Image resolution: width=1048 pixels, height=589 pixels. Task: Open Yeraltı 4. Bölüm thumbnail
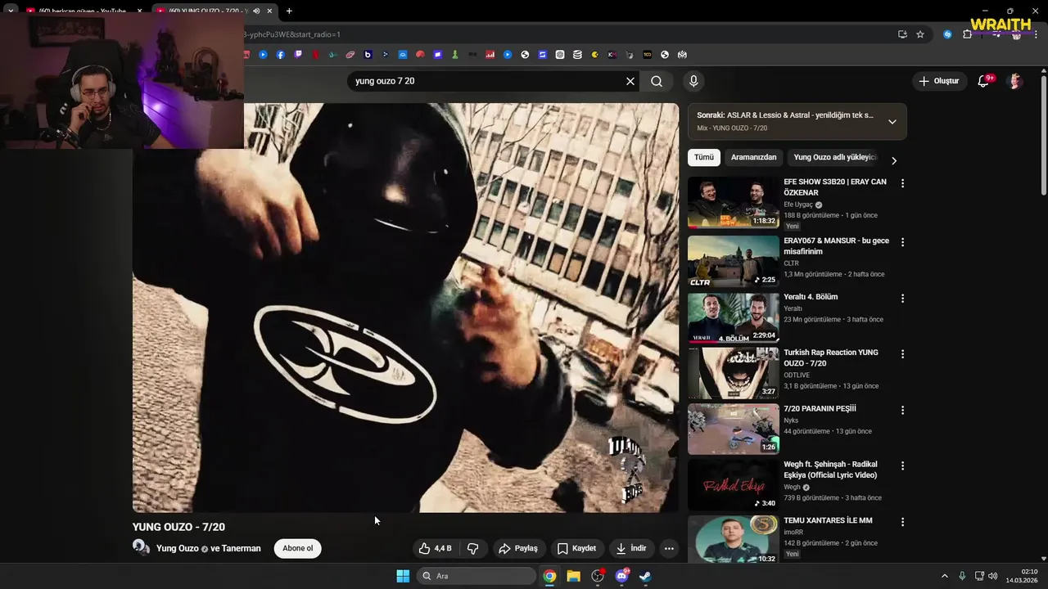[x=734, y=317]
